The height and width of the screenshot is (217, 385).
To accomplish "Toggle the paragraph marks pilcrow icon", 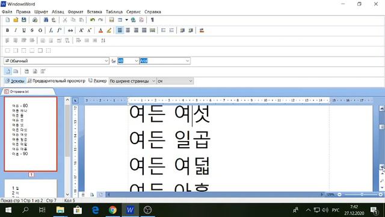I will click(x=152, y=20).
